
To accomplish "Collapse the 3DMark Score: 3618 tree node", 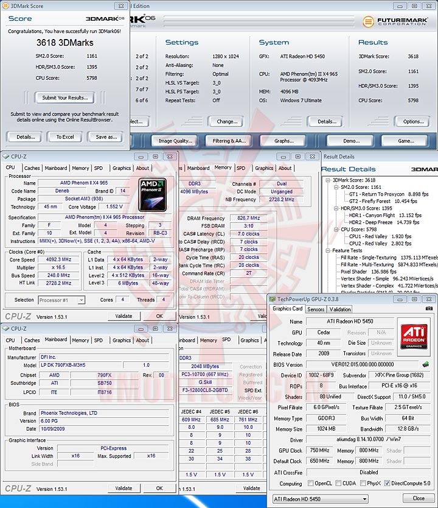I will 328,180.
